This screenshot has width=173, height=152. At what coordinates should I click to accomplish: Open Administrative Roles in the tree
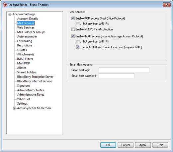tap(31, 94)
